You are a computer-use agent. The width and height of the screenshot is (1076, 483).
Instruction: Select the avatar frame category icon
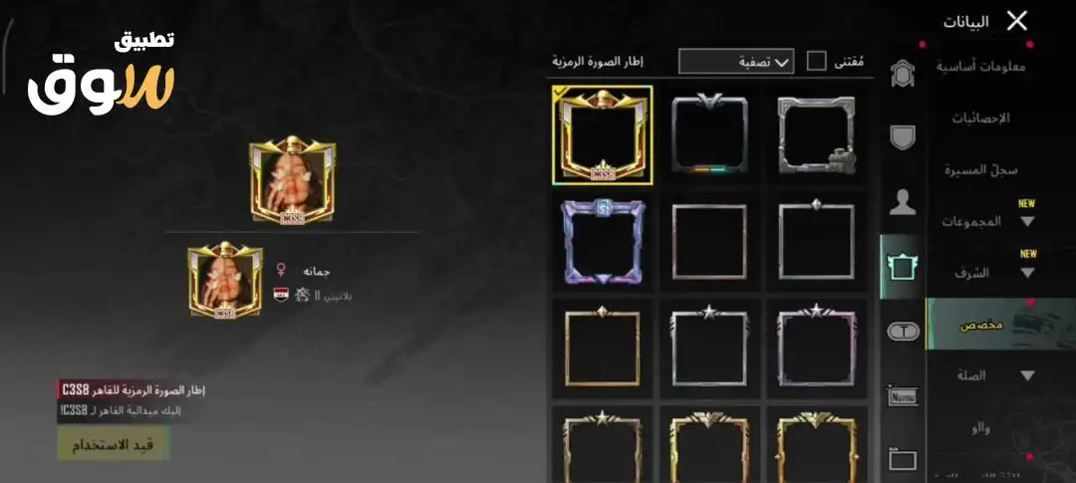click(x=903, y=267)
